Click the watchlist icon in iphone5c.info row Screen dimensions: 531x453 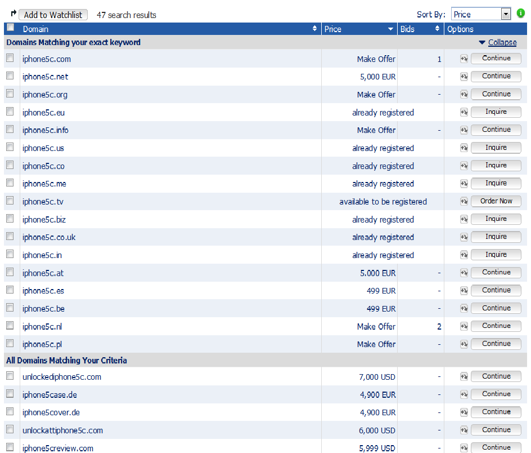point(464,130)
